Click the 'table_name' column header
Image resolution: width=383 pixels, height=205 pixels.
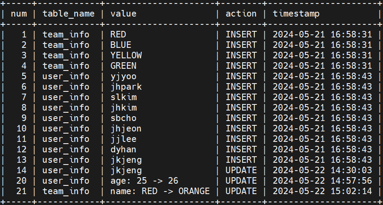pos(68,14)
